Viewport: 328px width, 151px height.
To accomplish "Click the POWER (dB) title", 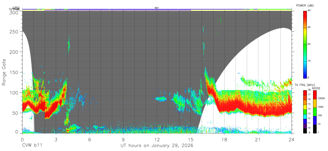I will (x=305, y=5).
